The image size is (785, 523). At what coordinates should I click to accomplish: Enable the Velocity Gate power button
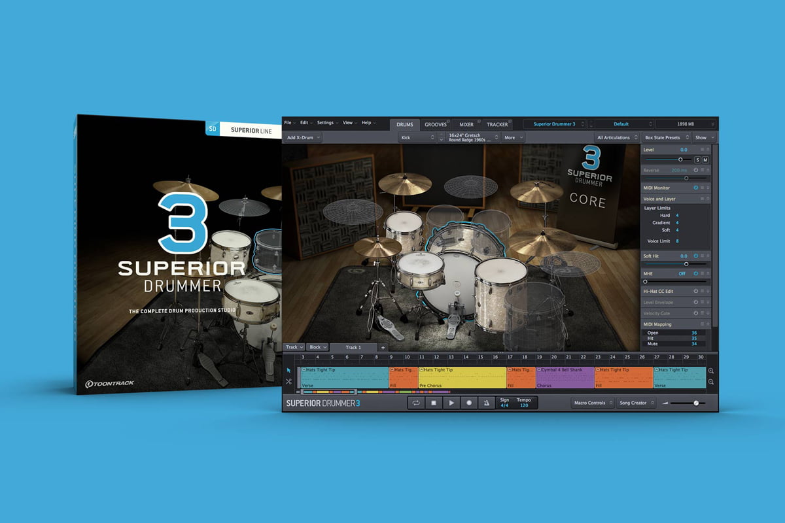pos(695,313)
